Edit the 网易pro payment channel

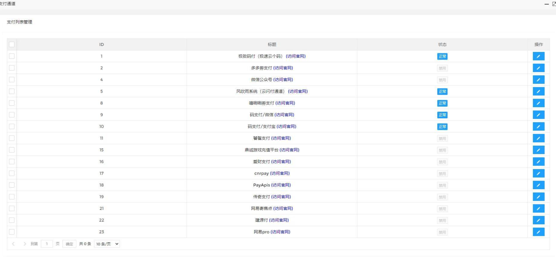538,232
